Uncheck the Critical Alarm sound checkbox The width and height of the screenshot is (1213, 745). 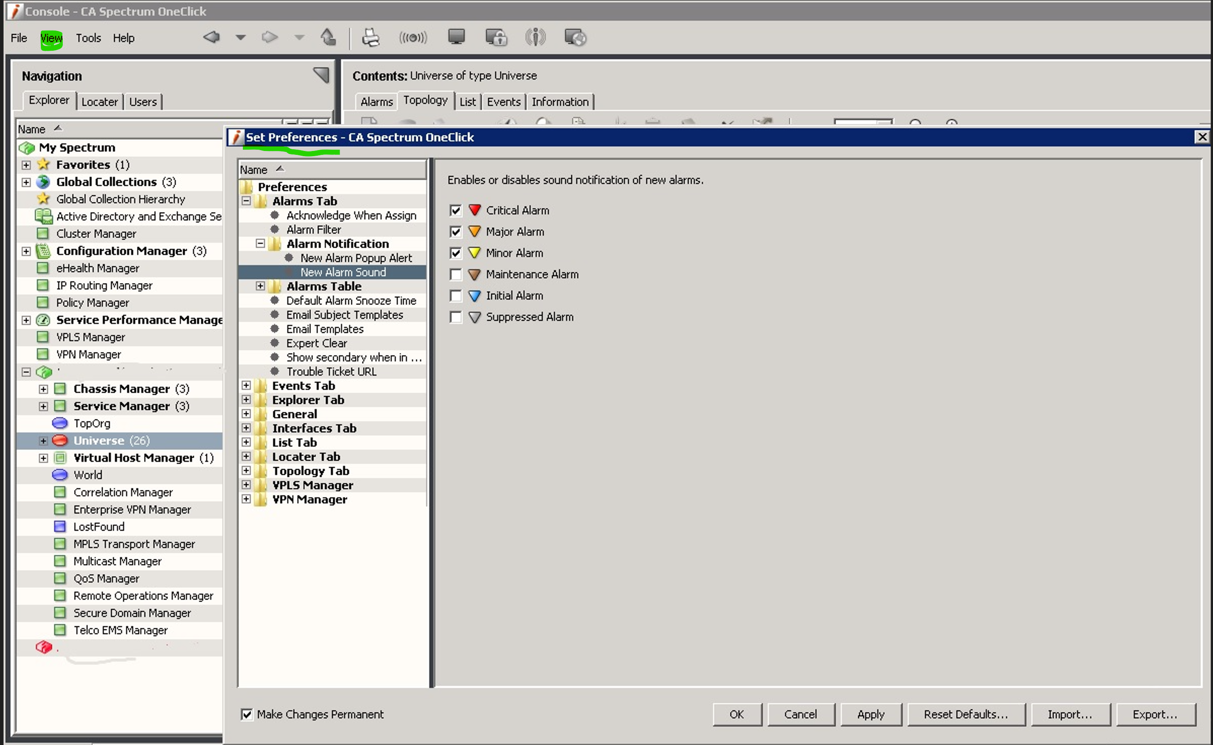pyautogui.click(x=455, y=210)
